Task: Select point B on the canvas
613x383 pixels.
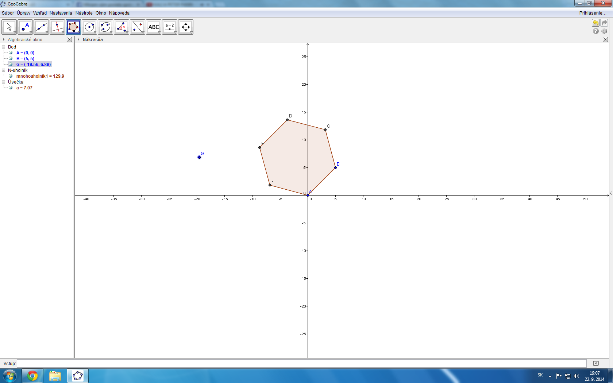Action: [x=335, y=167]
